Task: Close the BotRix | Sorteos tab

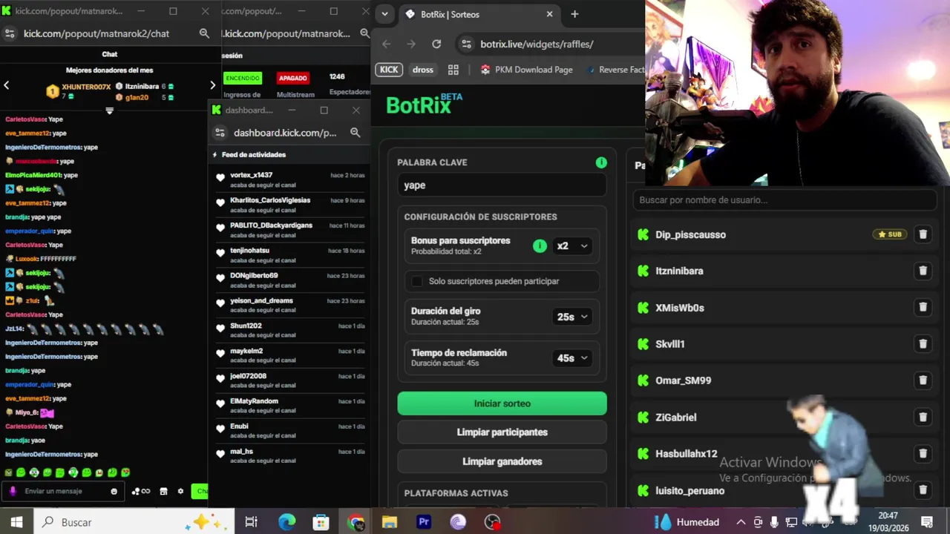Action: click(550, 14)
